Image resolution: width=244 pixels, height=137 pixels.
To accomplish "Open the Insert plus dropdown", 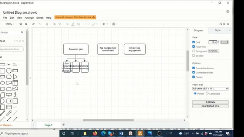I will click(105, 24).
